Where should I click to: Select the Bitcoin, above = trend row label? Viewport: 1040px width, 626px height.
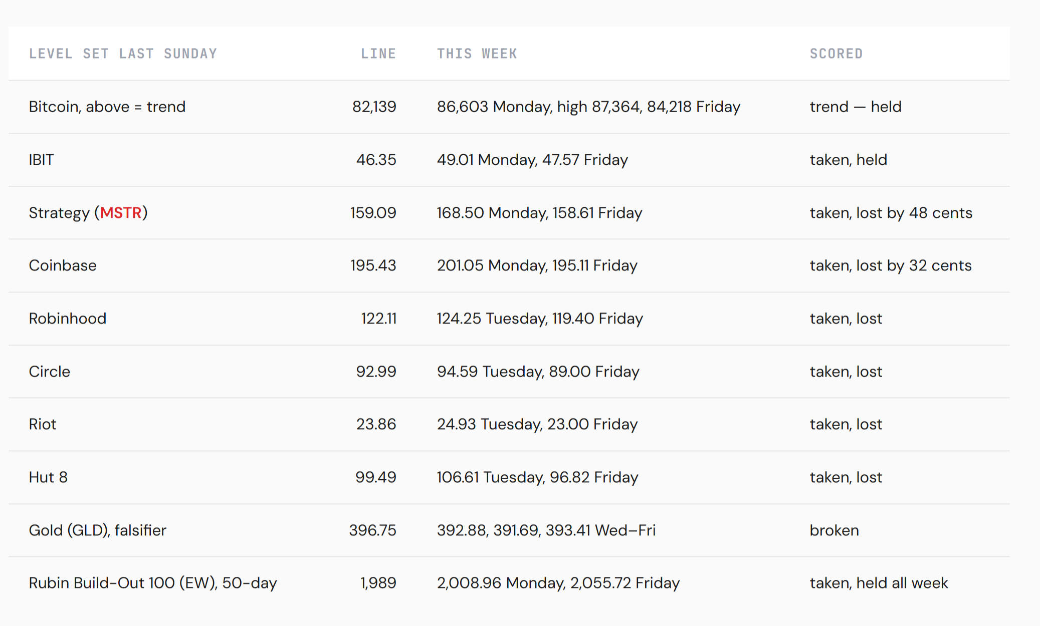(x=107, y=107)
